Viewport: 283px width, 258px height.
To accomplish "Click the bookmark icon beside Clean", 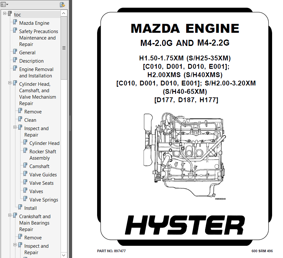I will 20,119.
